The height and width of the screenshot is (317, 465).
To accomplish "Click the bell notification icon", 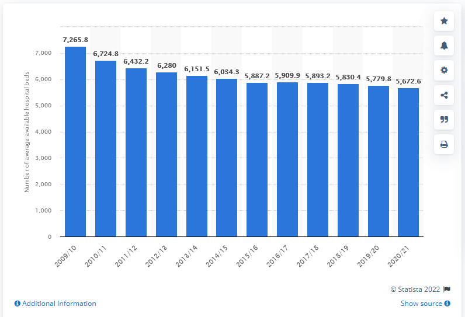I will tap(444, 46).
